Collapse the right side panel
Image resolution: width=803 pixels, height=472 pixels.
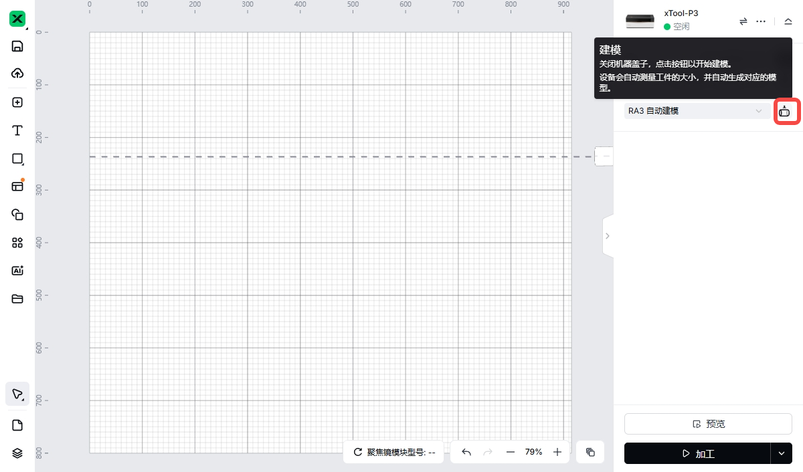[607, 236]
